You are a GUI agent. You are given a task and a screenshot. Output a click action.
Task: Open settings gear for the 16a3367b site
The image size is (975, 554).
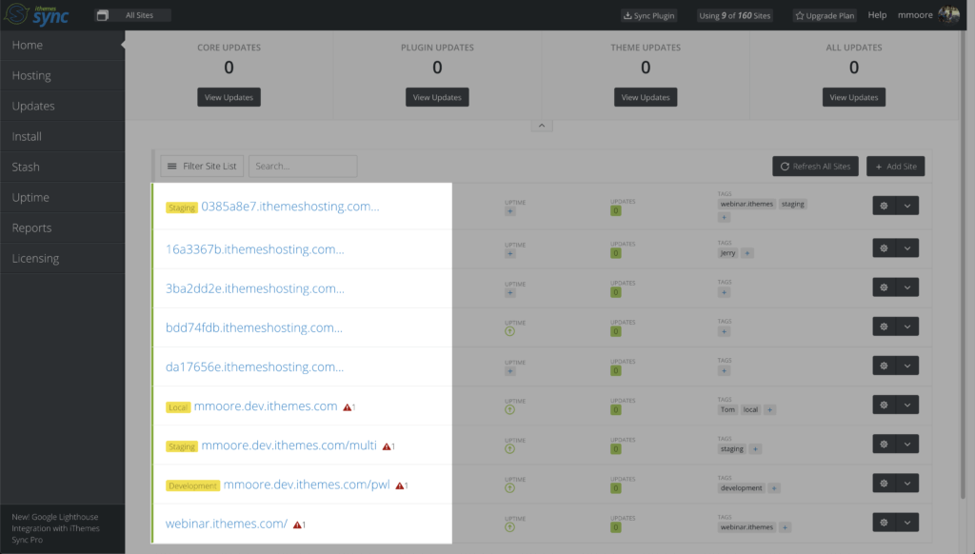(x=884, y=248)
